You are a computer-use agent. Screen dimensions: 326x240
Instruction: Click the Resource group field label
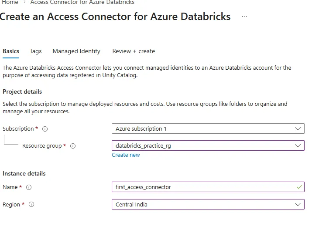click(x=42, y=146)
